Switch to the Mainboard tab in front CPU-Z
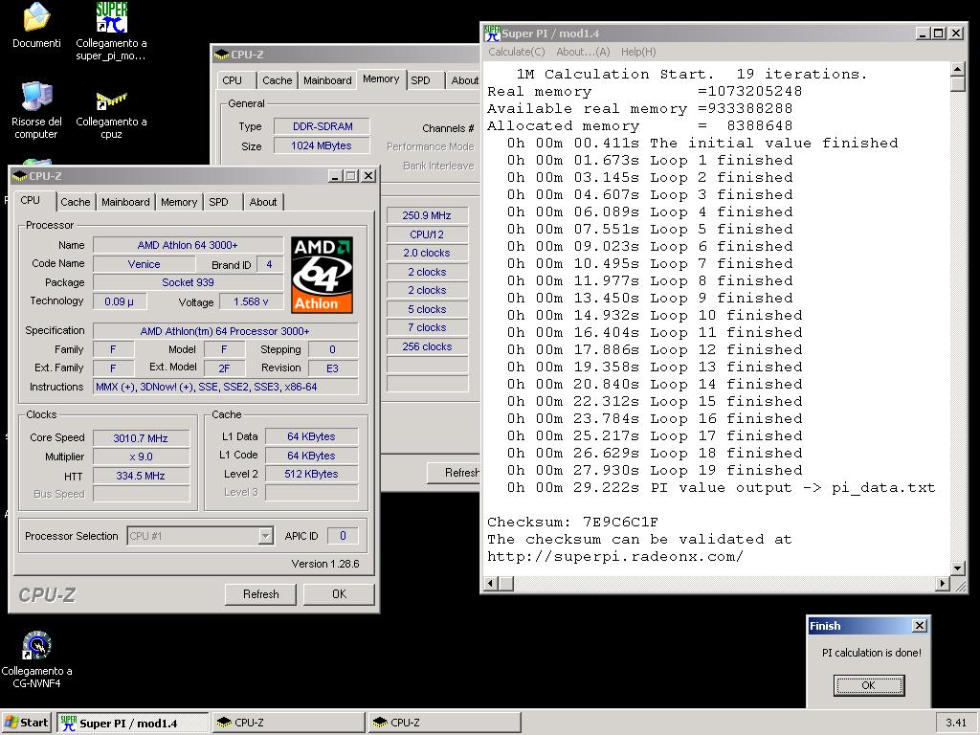The image size is (980, 735). [125, 202]
